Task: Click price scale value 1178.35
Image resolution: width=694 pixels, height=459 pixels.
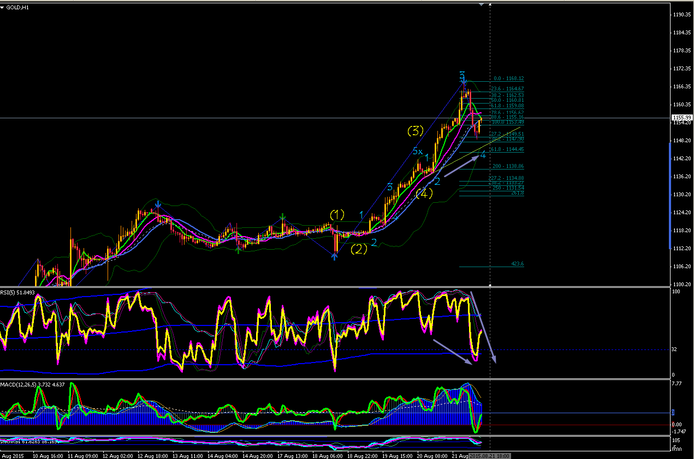Action: (682, 51)
